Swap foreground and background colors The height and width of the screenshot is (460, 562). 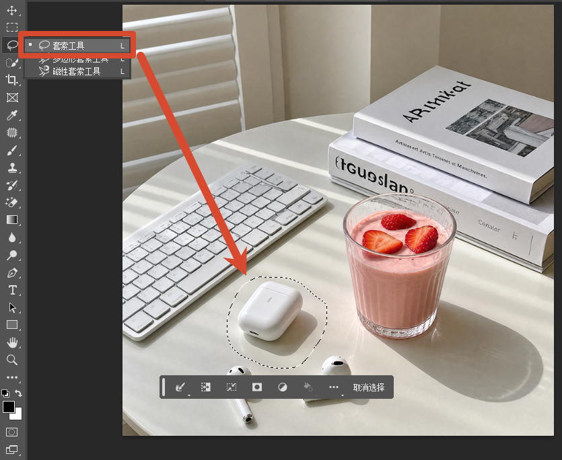19,393
